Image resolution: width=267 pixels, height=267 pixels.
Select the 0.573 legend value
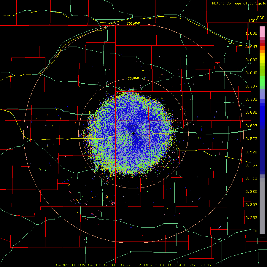click(251, 139)
